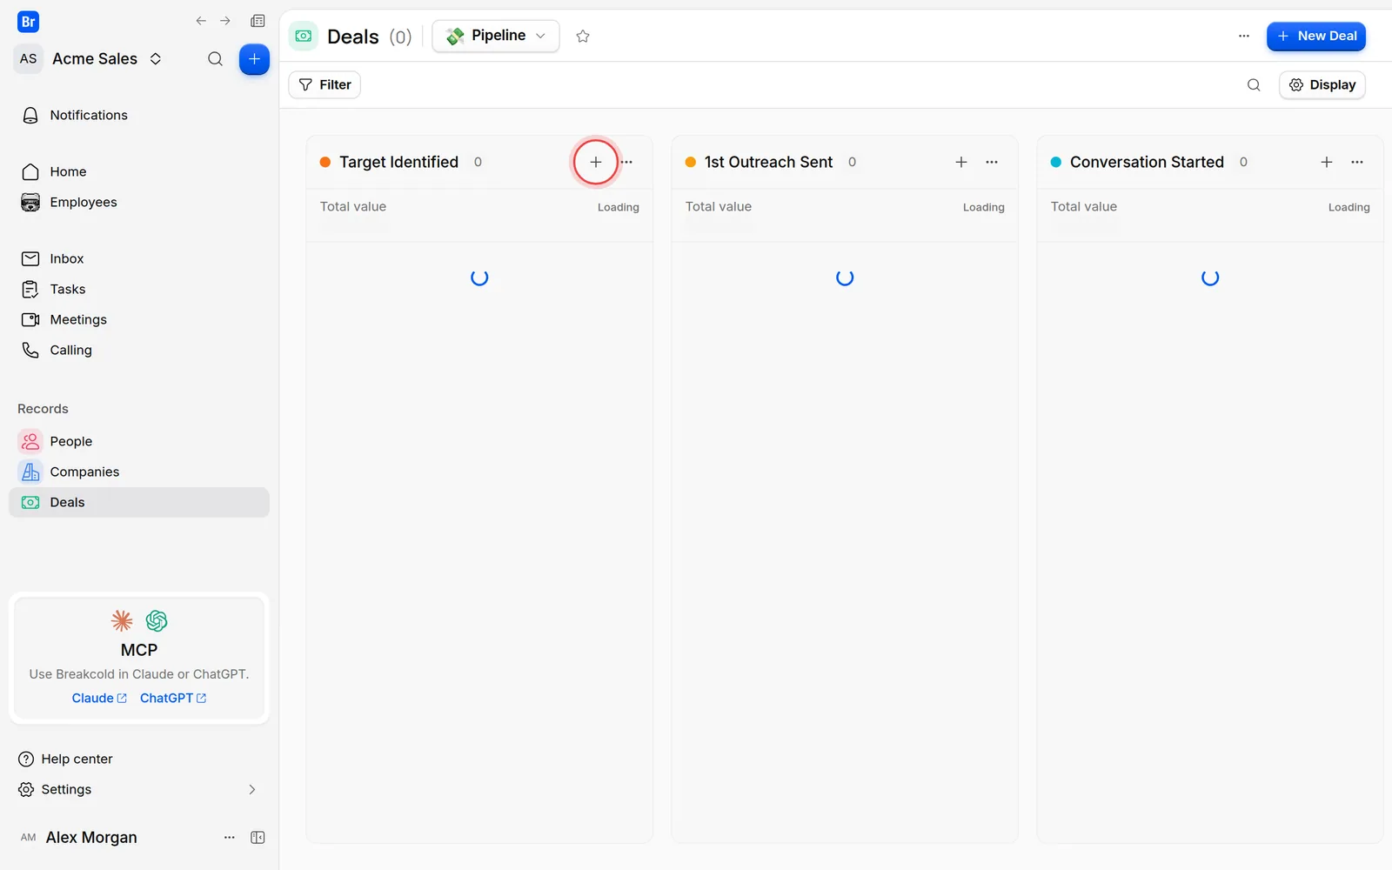Open the Filter button
Viewport: 1392px width, 870px height.
325,84
